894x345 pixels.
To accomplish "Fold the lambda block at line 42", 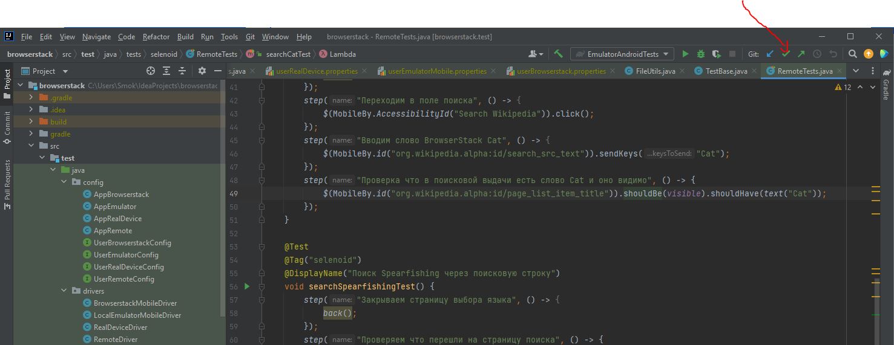I will (x=261, y=100).
